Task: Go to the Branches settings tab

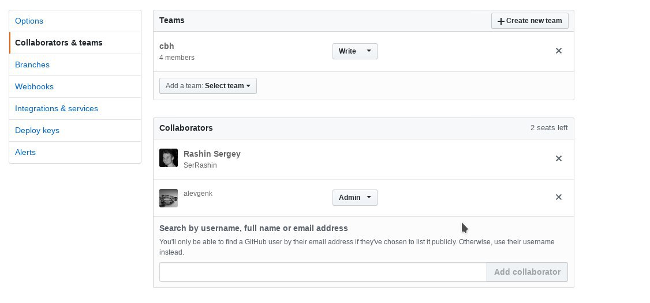Action: pyautogui.click(x=32, y=65)
